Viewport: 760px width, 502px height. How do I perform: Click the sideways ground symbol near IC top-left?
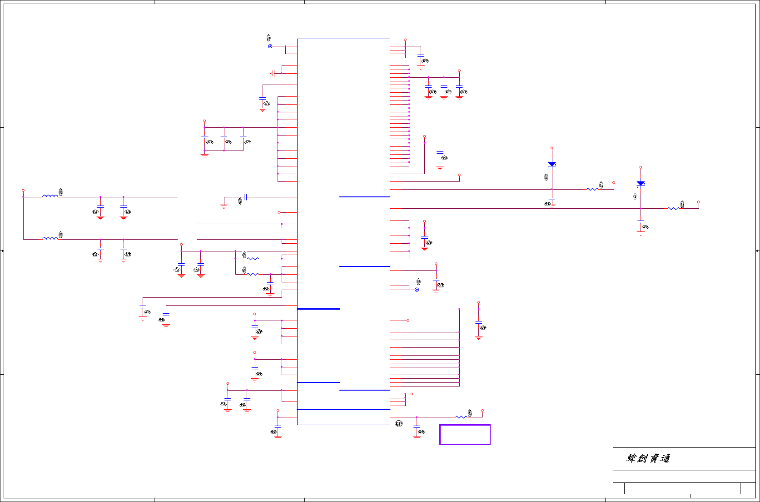pyautogui.click(x=273, y=73)
